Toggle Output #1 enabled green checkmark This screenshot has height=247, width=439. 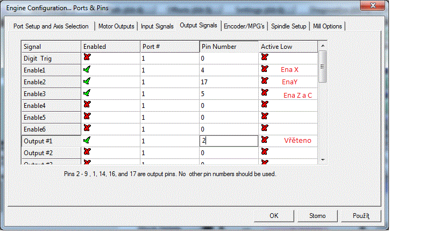click(x=87, y=140)
